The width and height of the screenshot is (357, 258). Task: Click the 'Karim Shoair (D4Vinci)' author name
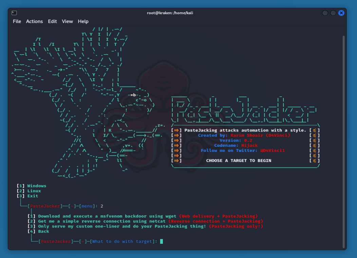[x=261, y=135]
